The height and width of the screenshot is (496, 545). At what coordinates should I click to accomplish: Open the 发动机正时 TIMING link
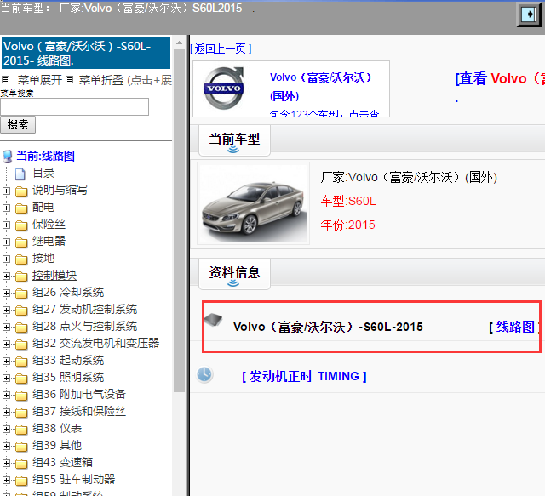pos(304,377)
